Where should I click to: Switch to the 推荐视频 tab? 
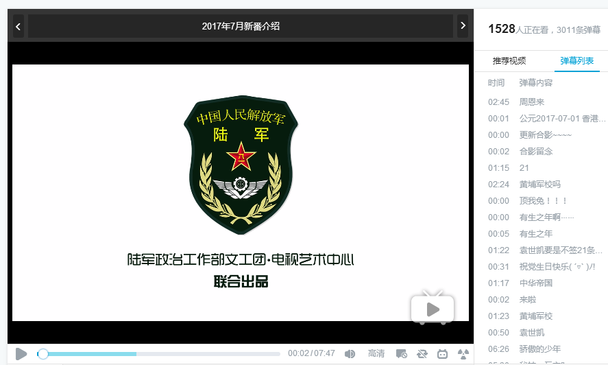pyautogui.click(x=509, y=61)
